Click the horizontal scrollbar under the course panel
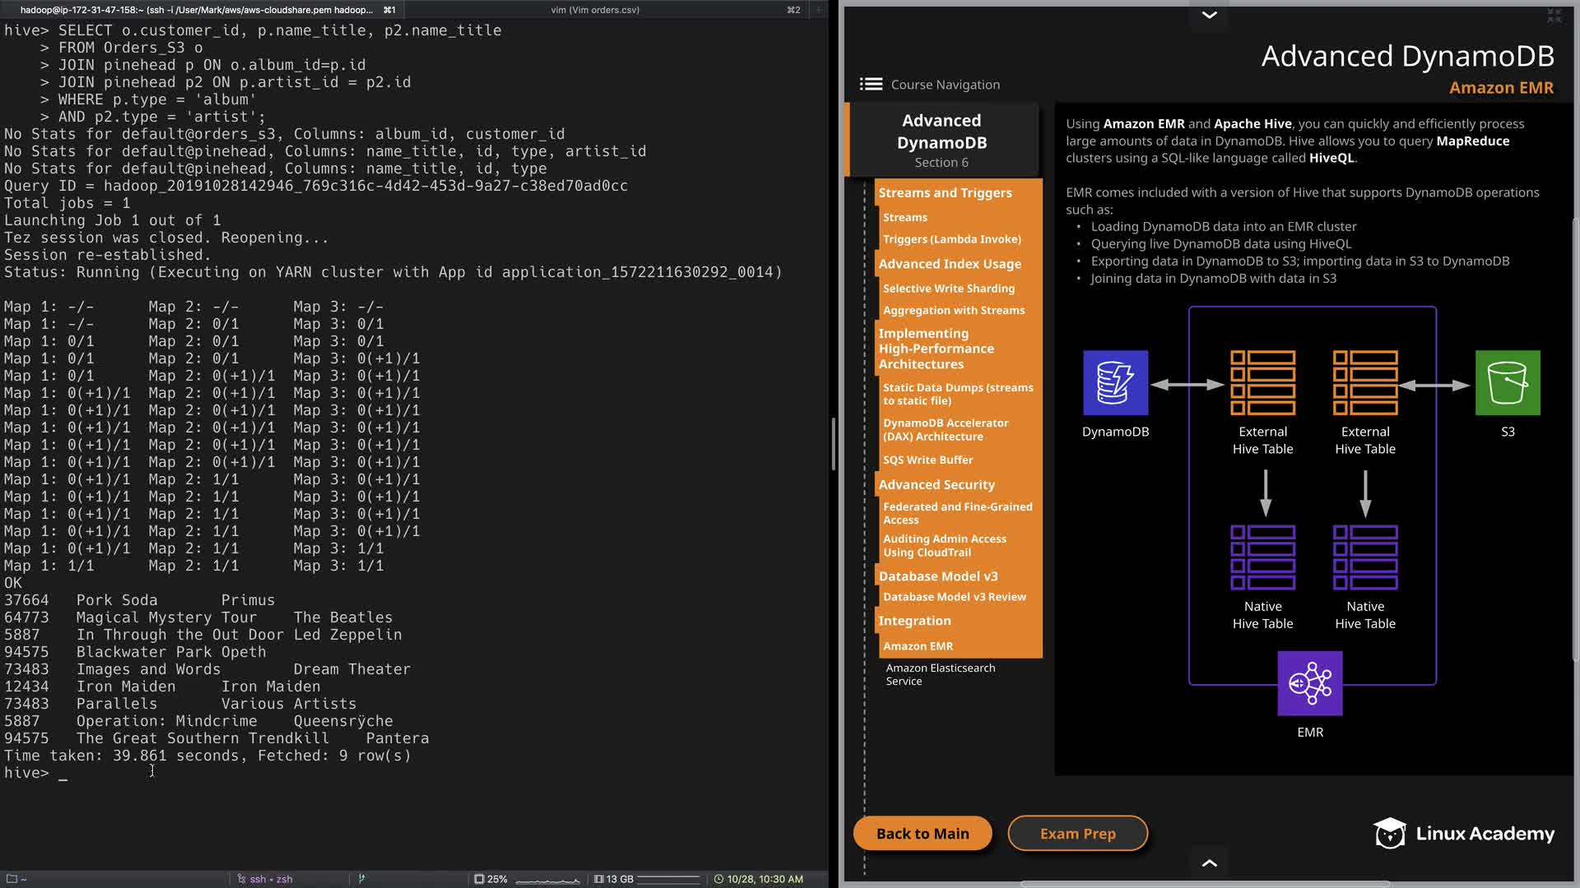This screenshot has height=888, width=1580. point(1205,884)
